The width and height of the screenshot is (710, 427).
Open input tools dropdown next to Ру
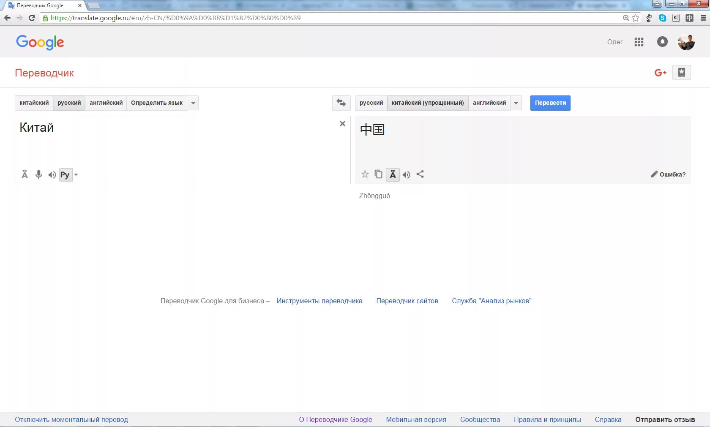76,175
